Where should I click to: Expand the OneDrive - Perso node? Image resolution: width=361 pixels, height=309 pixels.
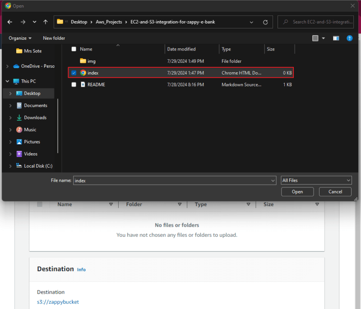click(7, 66)
